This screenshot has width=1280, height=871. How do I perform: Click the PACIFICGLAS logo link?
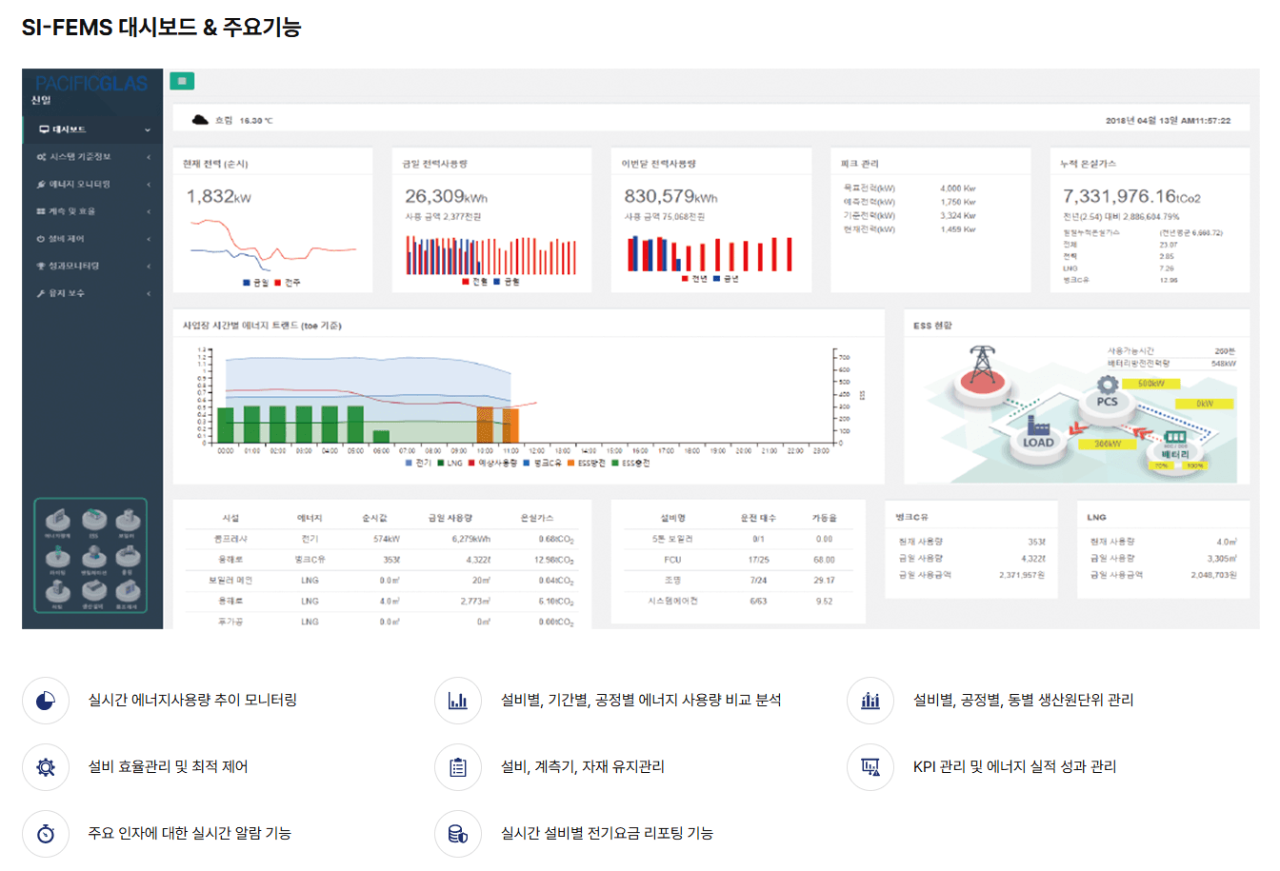pyautogui.click(x=91, y=84)
